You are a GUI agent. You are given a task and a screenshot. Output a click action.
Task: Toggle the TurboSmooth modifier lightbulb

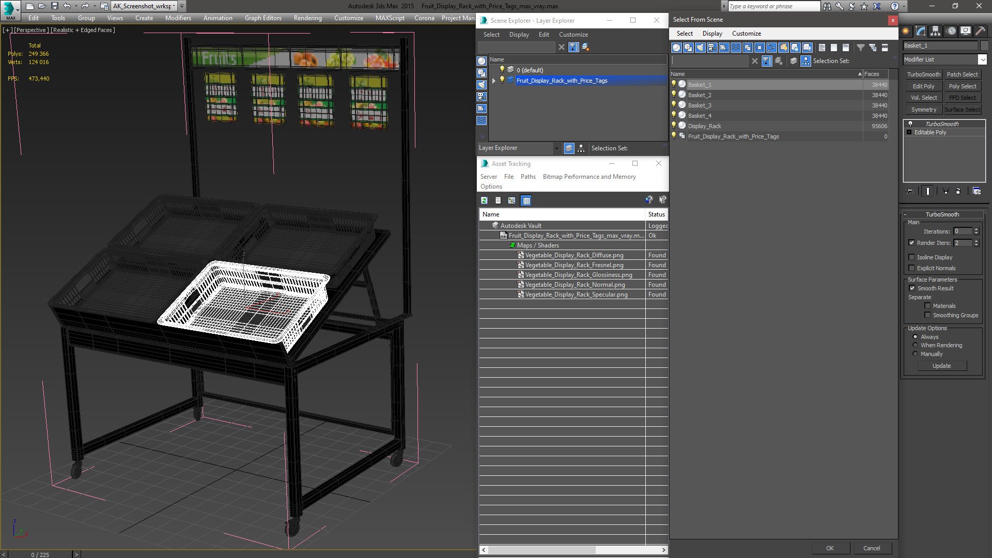[x=910, y=124]
